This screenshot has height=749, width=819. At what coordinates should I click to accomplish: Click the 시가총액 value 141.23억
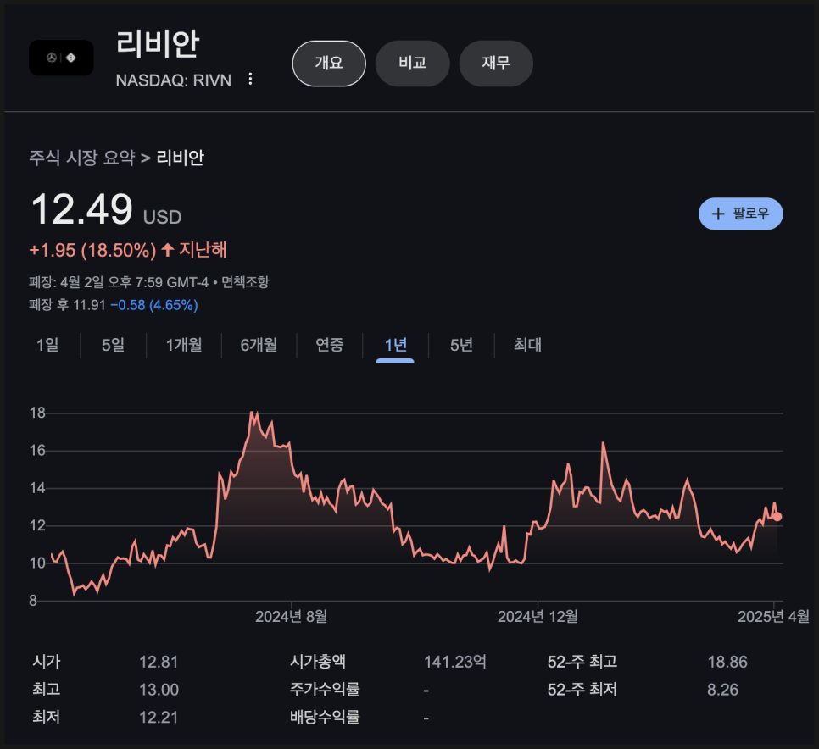coord(455,662)
